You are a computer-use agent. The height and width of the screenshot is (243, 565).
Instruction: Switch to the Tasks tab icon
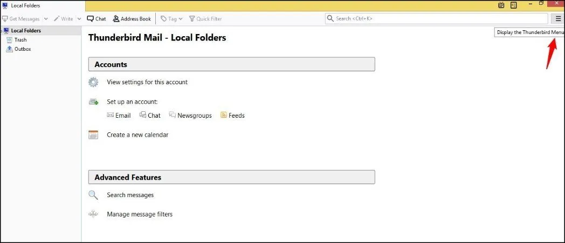(513, 5)
